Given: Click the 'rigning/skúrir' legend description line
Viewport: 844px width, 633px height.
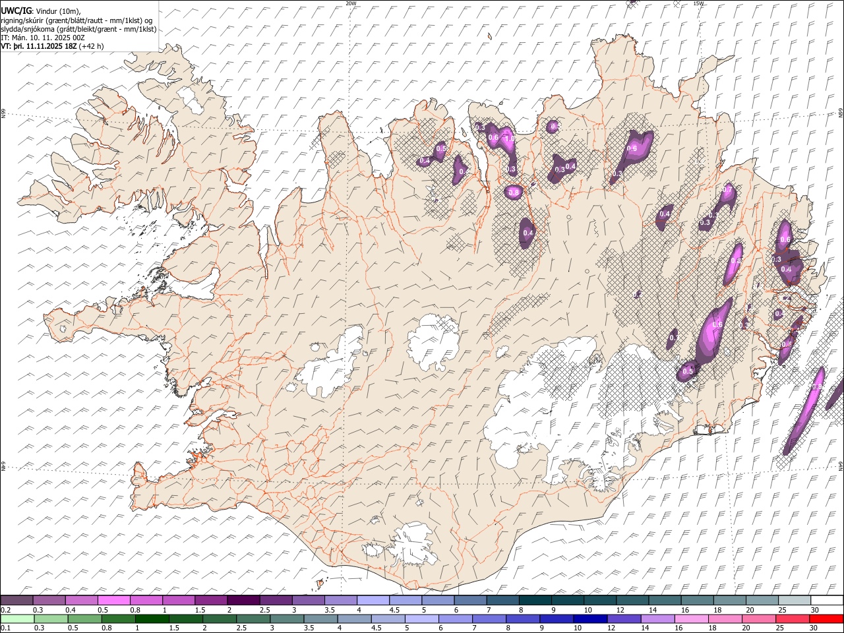Looking at the screenshot, I should tap(76, 20).
